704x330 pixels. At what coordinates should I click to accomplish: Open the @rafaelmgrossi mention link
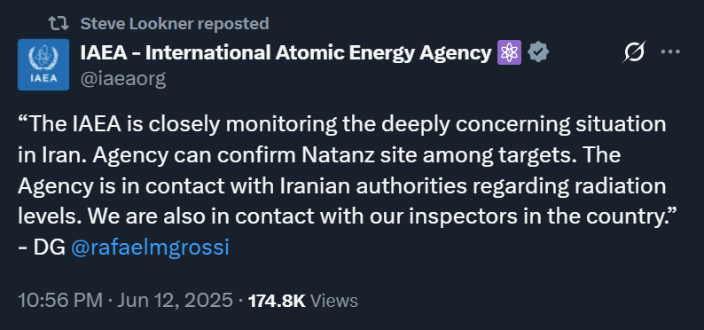[x=151, y=247]
